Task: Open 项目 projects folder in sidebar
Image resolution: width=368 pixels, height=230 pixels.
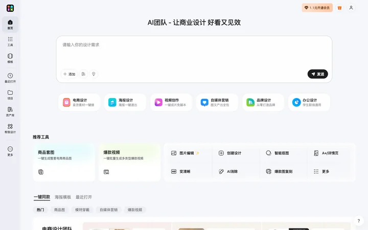Action: [10, 95]
